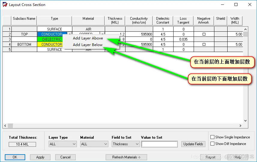257x162 pixels.
Task: Click vertical scrollbar up arrow
Action: 245,29
